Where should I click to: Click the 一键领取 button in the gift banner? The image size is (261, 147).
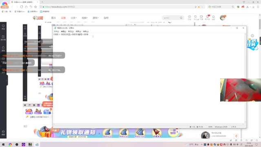coord(173,132)
